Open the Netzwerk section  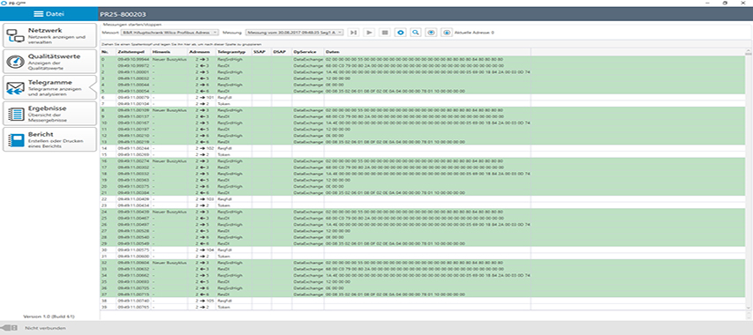click(x=49, y=36)
